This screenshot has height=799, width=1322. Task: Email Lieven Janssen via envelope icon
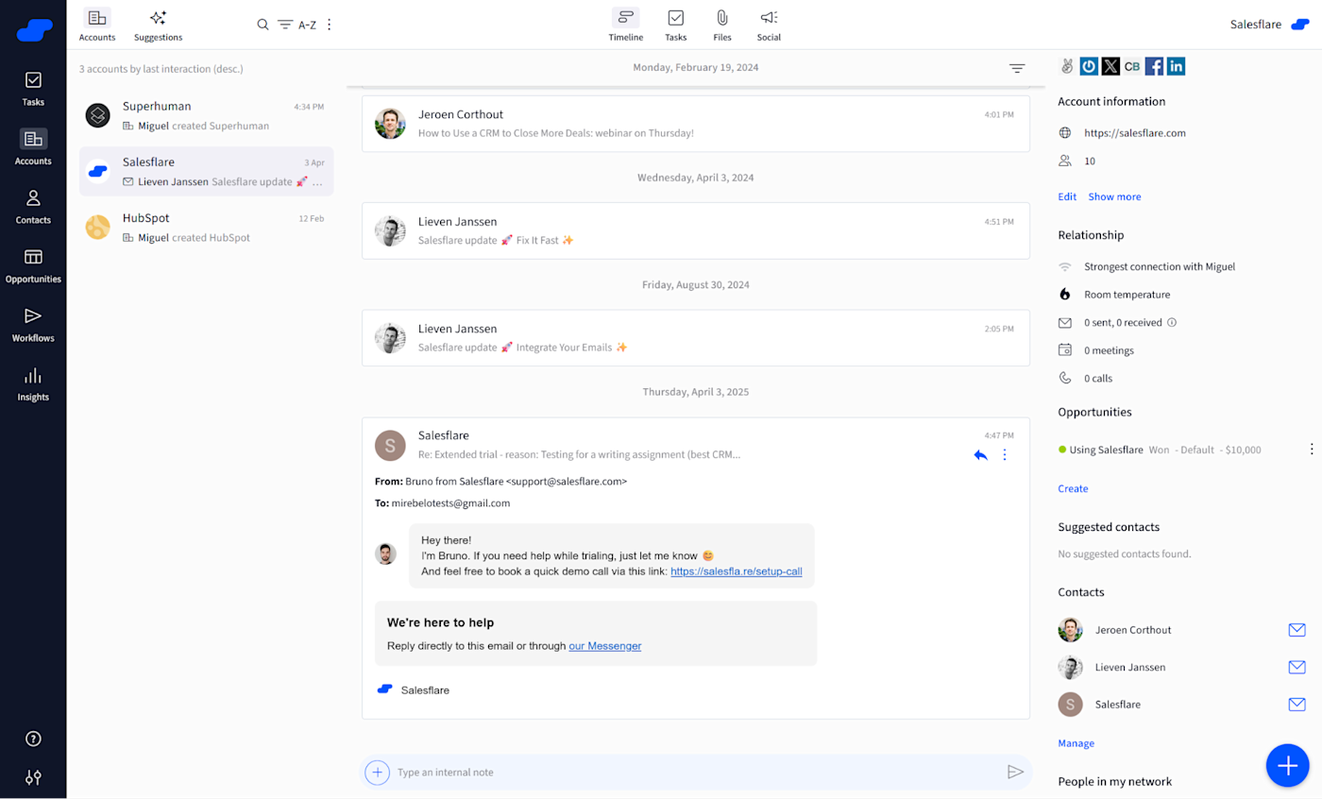(x=1297, y=667)
